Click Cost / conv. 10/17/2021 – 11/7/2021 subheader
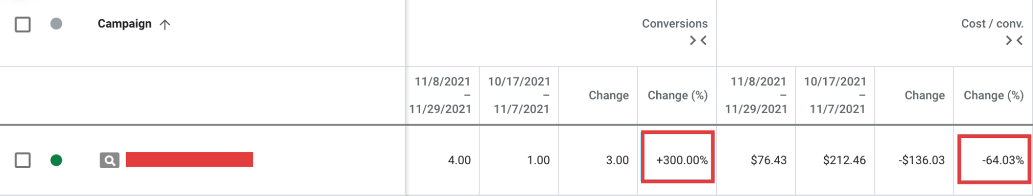This screenshot has height=196, width=1033. pos(835,95)
